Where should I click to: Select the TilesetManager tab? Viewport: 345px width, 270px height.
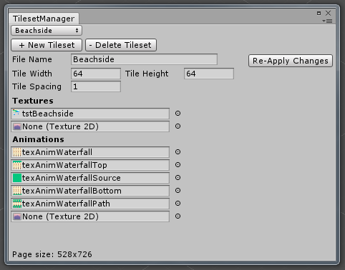tap(44, 19)
